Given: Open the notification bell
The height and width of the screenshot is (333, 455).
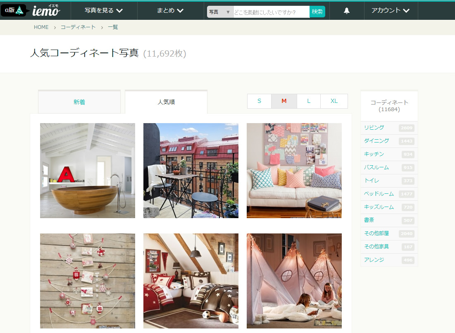Looking at the screenshot, I should pyautogui.click(x=346, y=11).
